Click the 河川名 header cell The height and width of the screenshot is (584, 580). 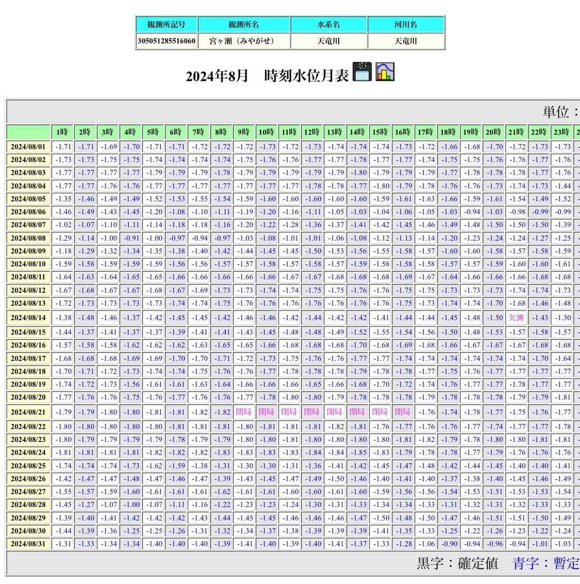coord(406,25)
